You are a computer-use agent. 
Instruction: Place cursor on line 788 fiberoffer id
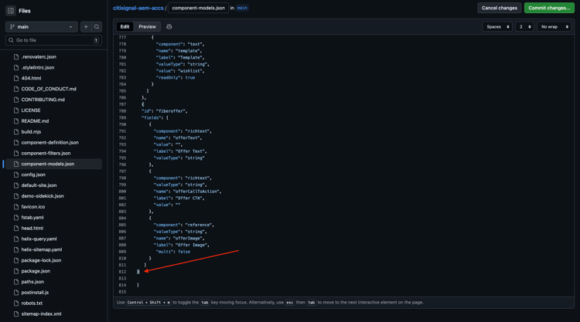(x=164, y=111)
